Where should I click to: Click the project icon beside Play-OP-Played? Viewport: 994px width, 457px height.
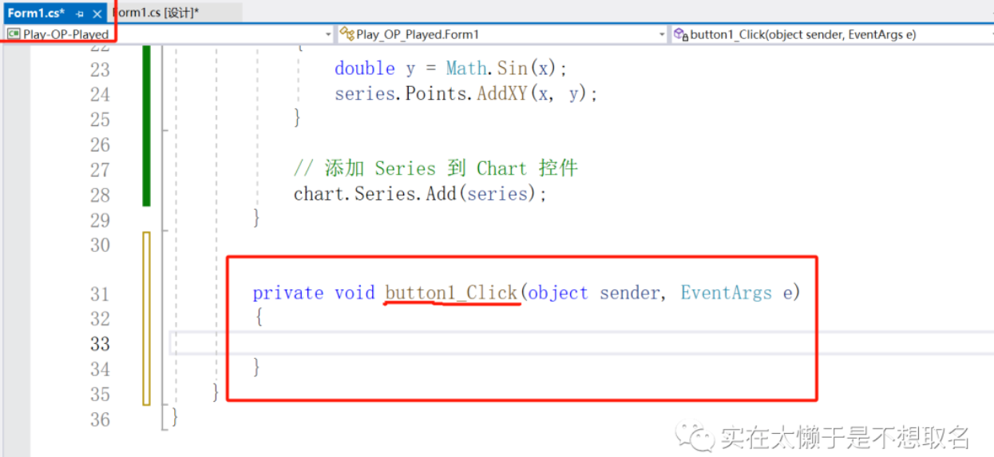coord(14,34)
